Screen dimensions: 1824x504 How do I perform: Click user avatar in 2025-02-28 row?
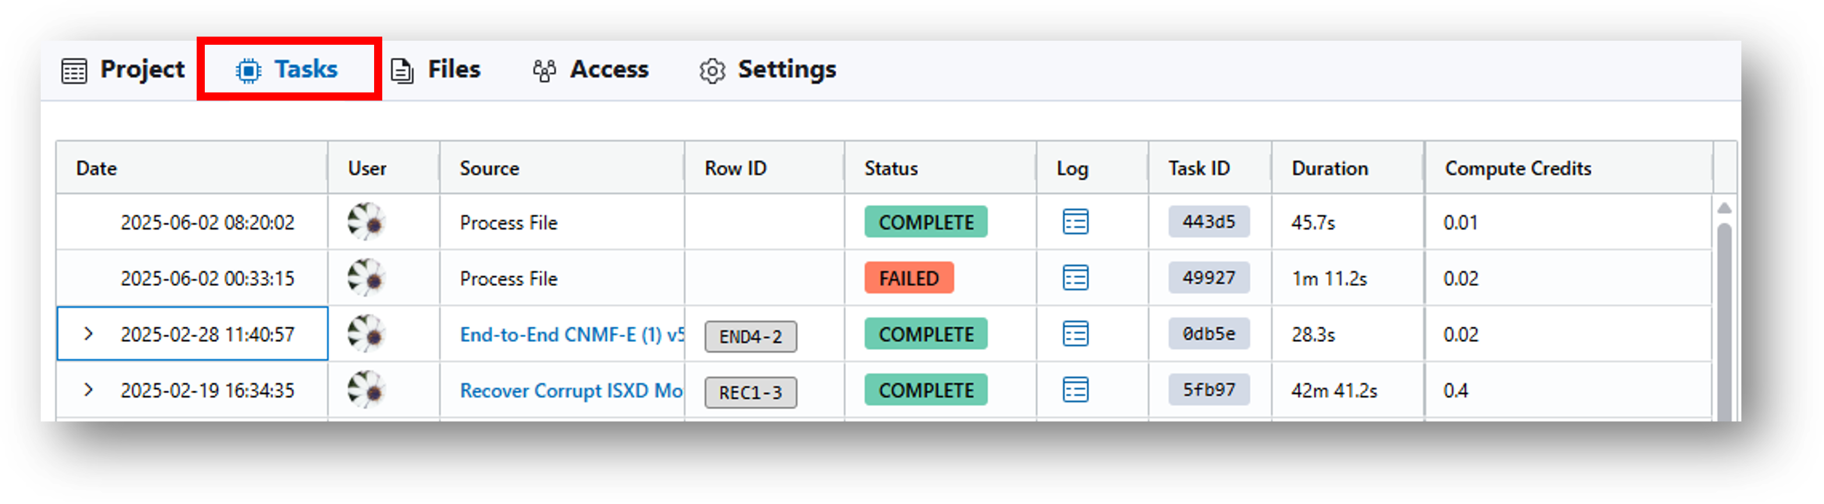tap(366, 334)
